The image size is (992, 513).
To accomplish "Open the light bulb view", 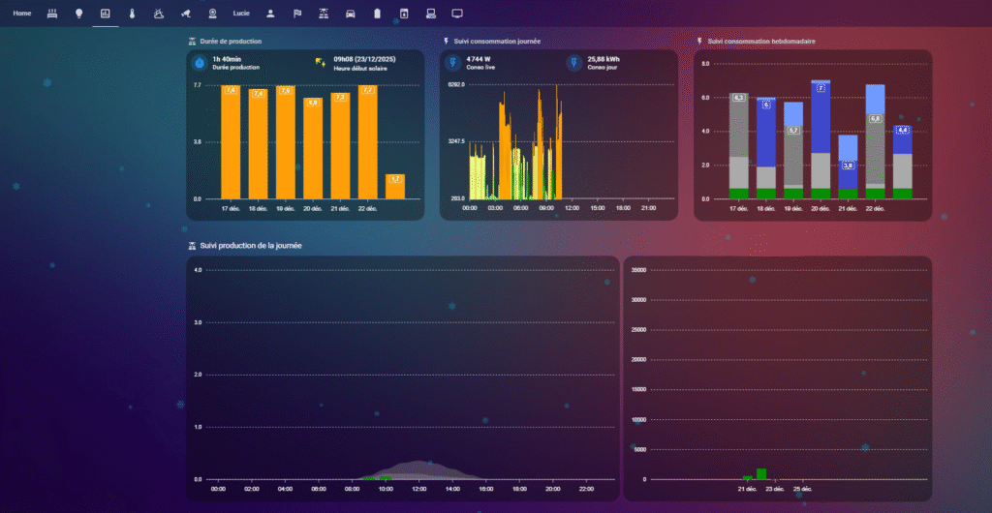I will point(78,14).
